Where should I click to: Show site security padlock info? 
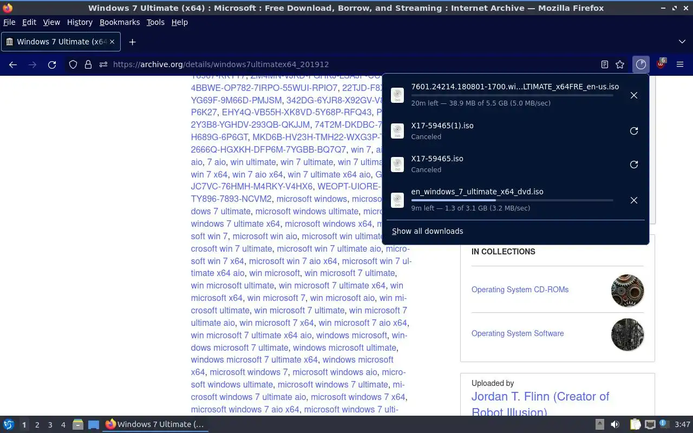tap(88, 64)
